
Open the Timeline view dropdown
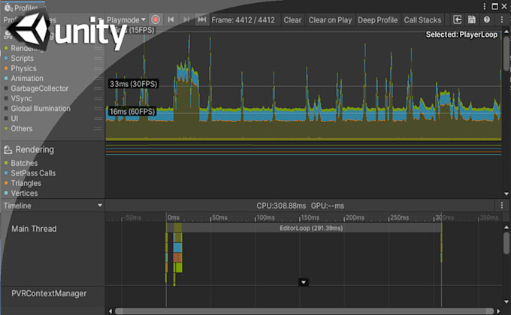[100, 205]
